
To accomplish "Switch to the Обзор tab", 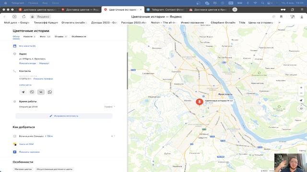I will click(x=16, y=36).
